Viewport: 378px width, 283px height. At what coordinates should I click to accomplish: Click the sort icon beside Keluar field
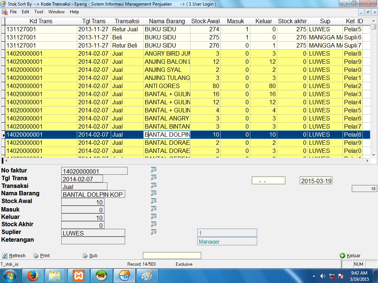click(x=154, y=216)
